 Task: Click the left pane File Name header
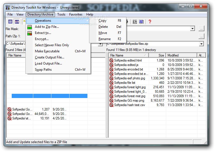pyautogui.click(x=16, y=55)
